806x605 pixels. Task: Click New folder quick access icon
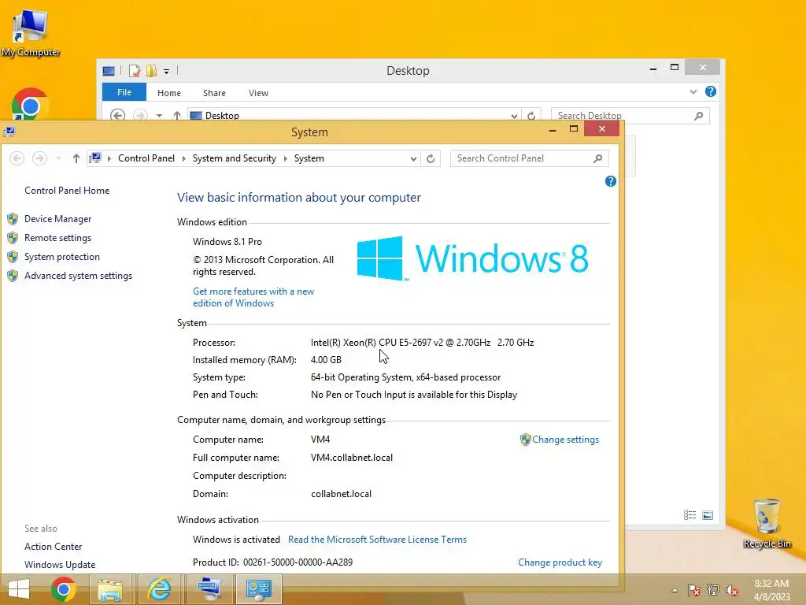click(x=151, y=71)
